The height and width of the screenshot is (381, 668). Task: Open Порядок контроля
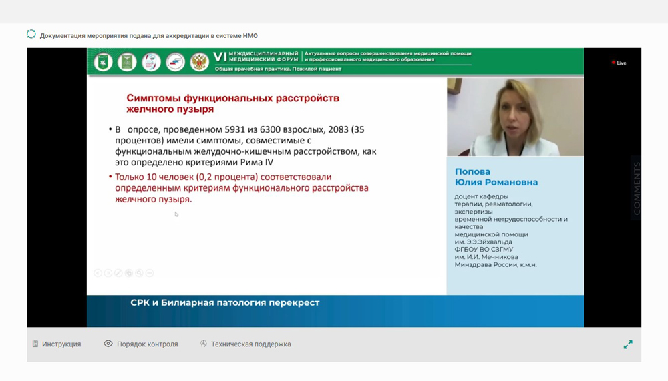click(x=147, y=344)
